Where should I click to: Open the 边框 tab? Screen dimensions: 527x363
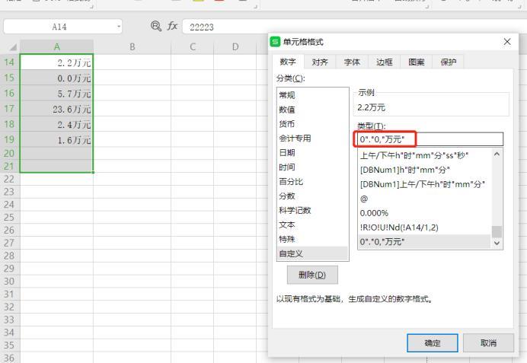click(384, 62)
